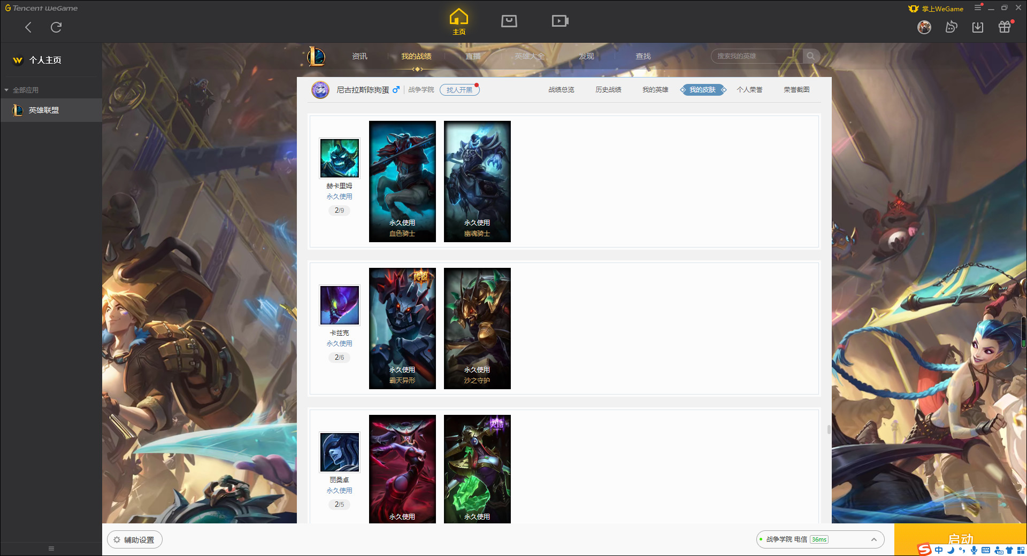Open the 掌上WeGame link

[936, 9]
